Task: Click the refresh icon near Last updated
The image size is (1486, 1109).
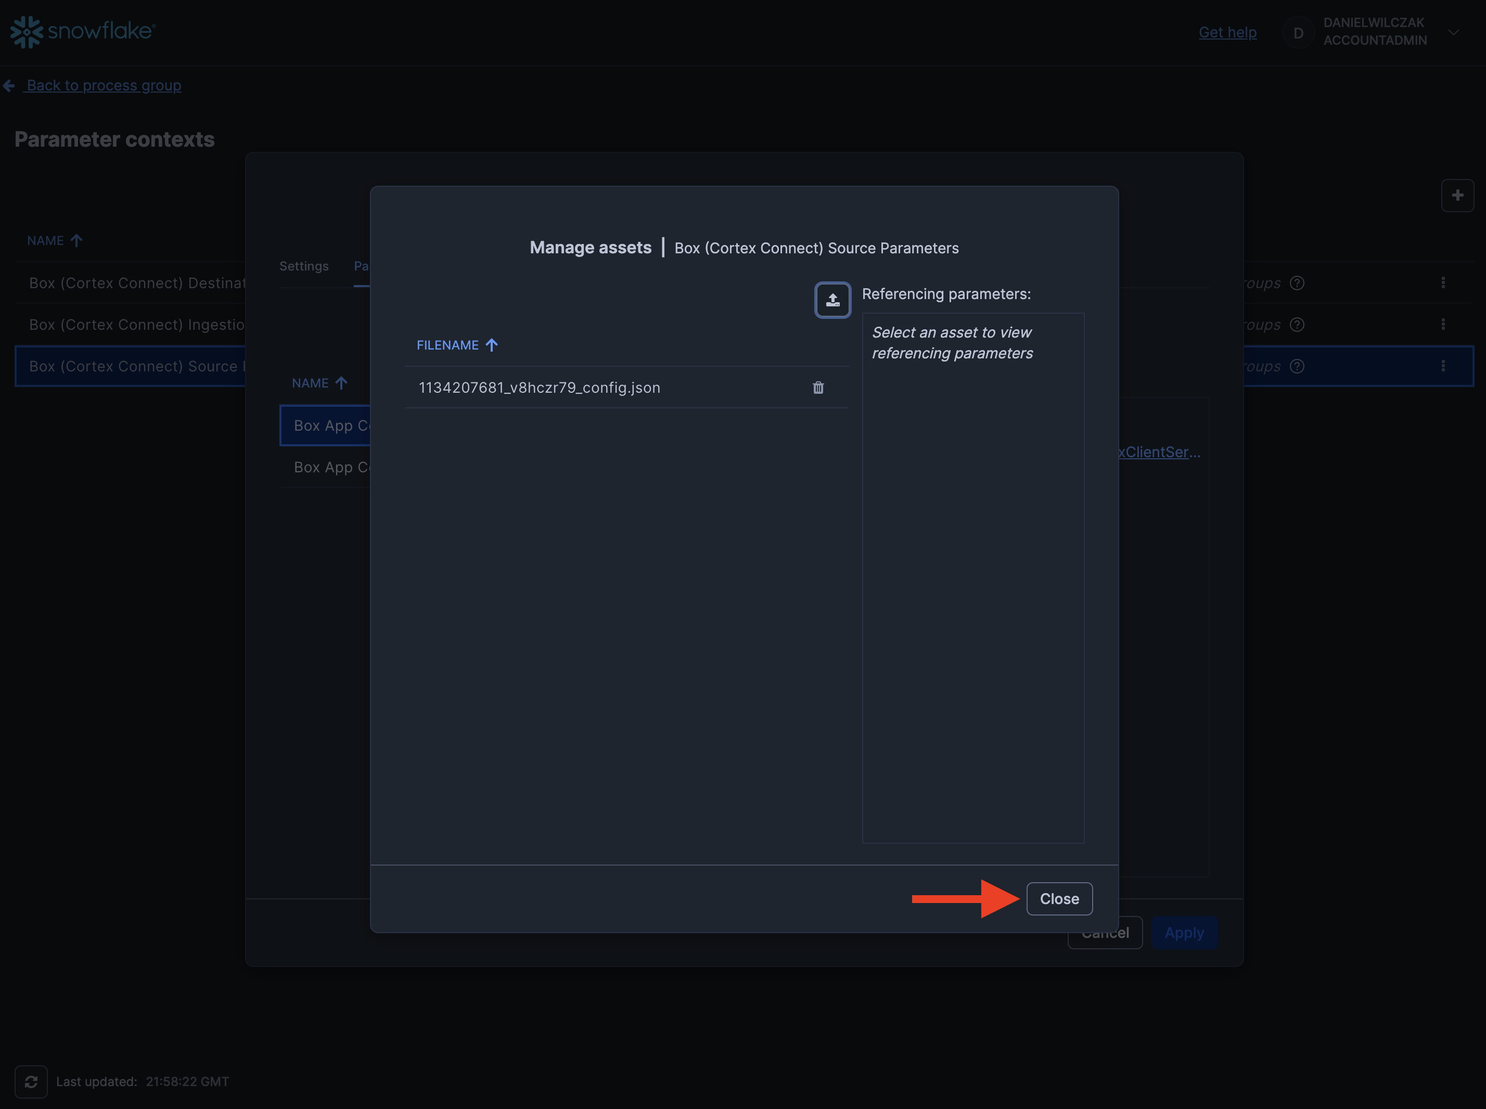Action: click(x=31, y=1081)
